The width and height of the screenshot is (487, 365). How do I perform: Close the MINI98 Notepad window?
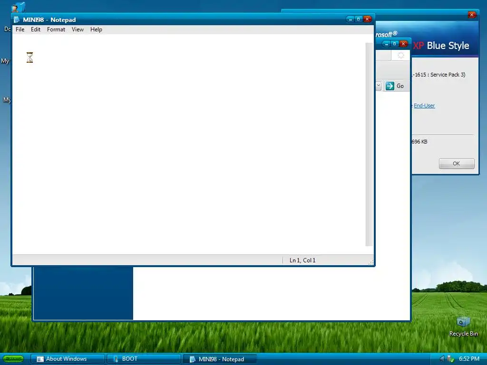point(367,19)
